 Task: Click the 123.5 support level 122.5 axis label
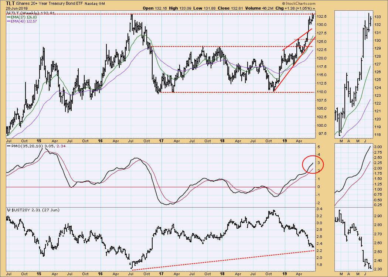(x=322, y=50)
